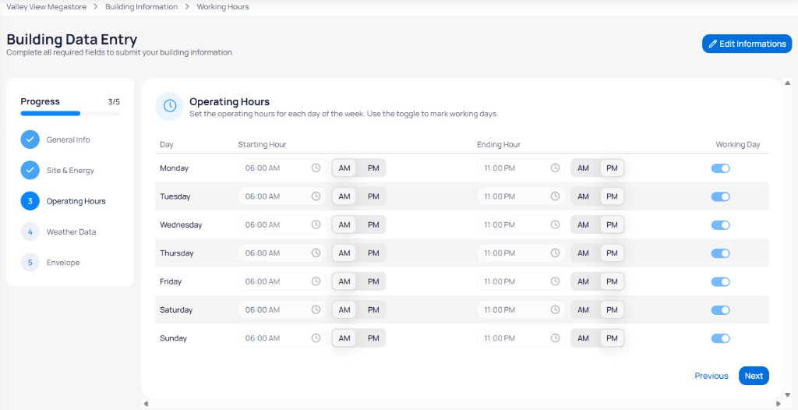Click scrollbar down arrow on the right
The width and height of the screenshot is (798, 410).
(787, 394)
